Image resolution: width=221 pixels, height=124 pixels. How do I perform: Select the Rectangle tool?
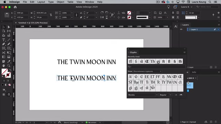click(9, 48)
